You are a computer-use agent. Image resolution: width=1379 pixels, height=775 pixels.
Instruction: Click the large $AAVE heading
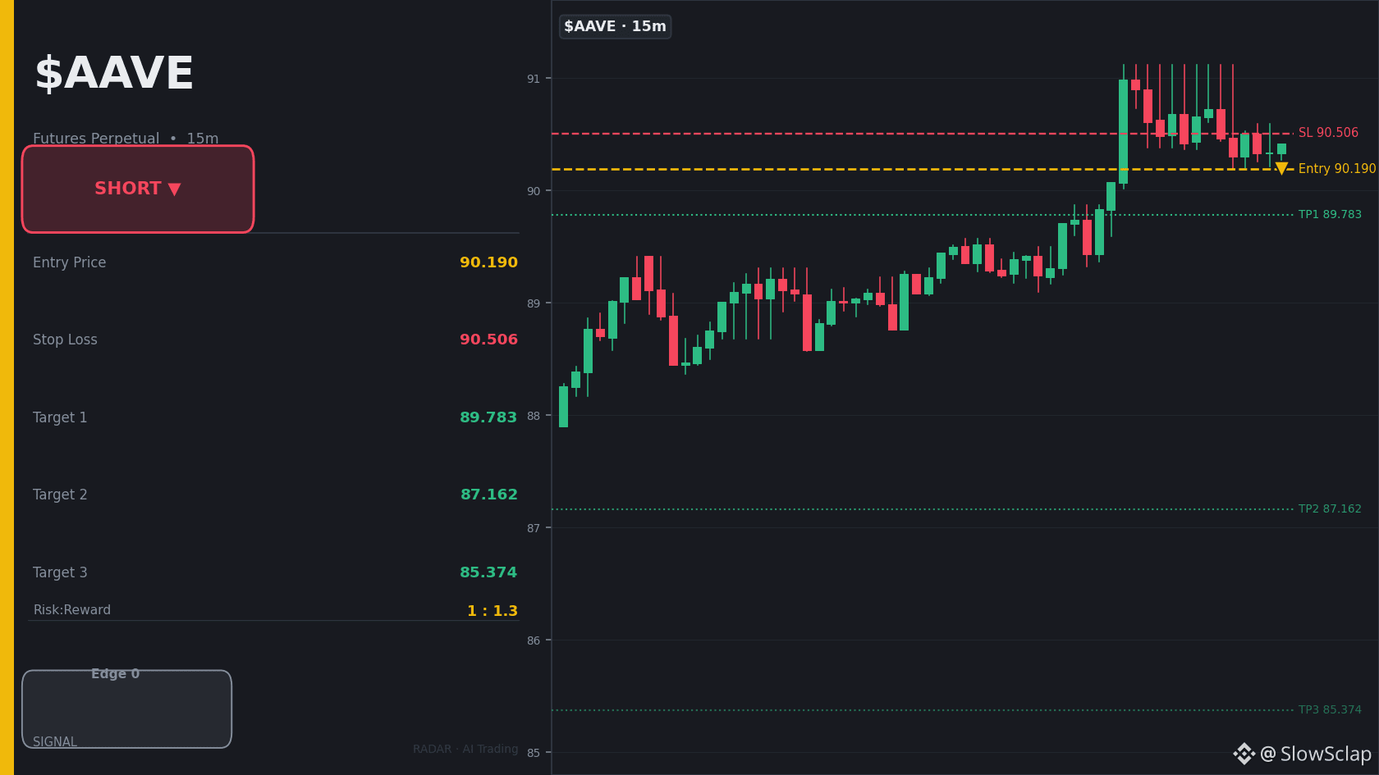[114, 74]
